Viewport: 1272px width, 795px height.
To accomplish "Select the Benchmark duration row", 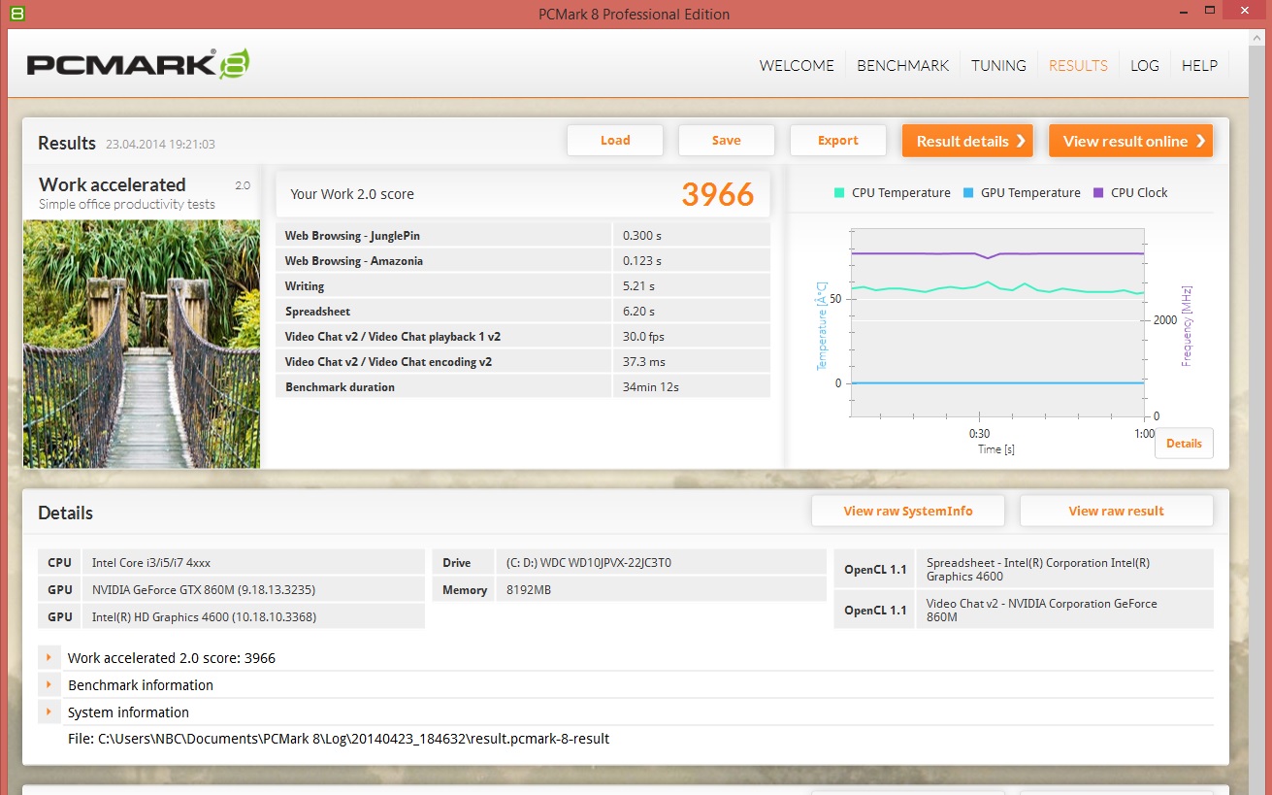I will click(523, 386).
